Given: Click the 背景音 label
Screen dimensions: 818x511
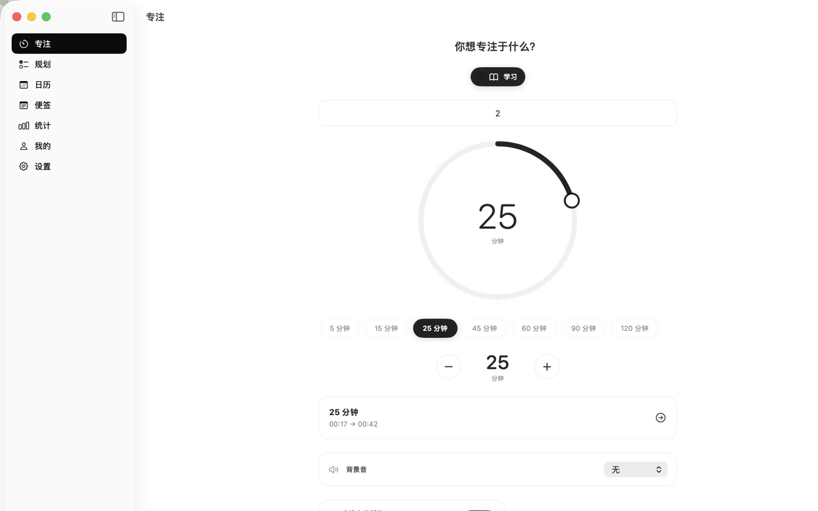Looking at the screenshot, I should pos(357,469).
